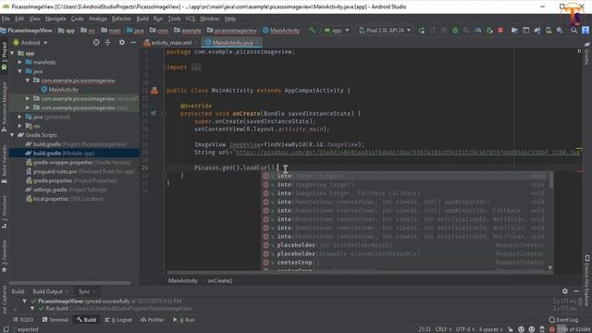This screenshot has width=592, height=333.
Task: Click the CRLF line separator indicator
Action: (443, 329)
